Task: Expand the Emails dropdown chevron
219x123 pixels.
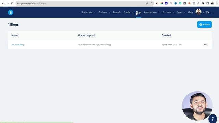Action: point(132,12)
